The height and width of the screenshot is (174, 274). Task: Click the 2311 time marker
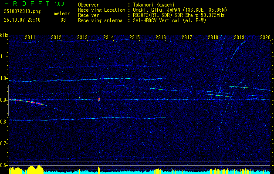coord(30,37)
